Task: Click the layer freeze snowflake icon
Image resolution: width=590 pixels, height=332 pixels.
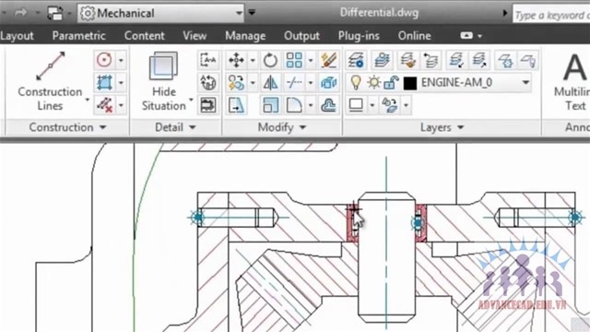Action: 505,60
